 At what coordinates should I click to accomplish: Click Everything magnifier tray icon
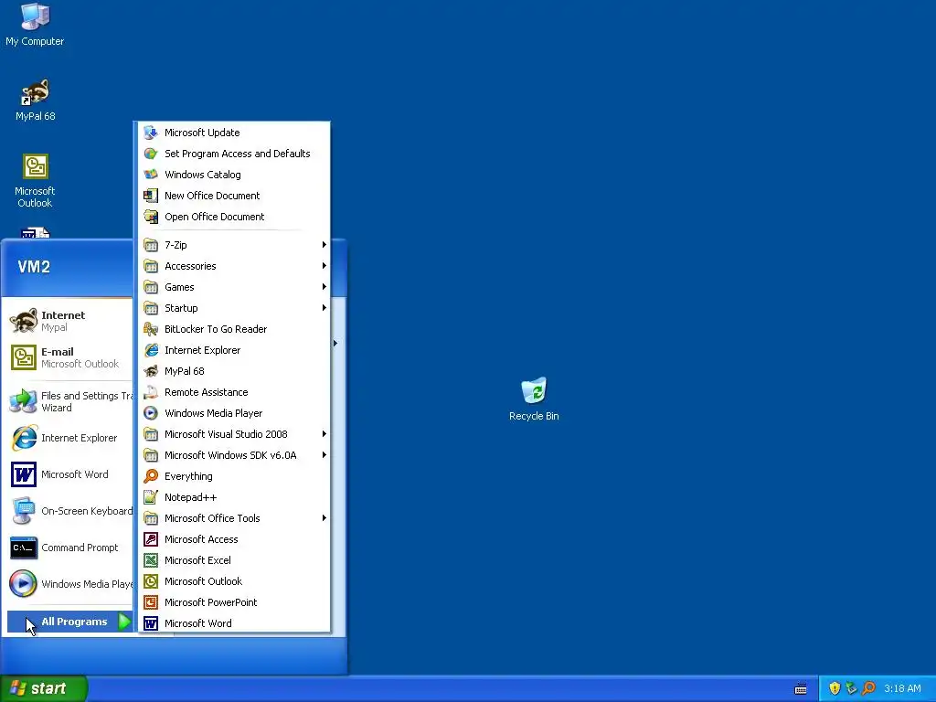point(869,688)
